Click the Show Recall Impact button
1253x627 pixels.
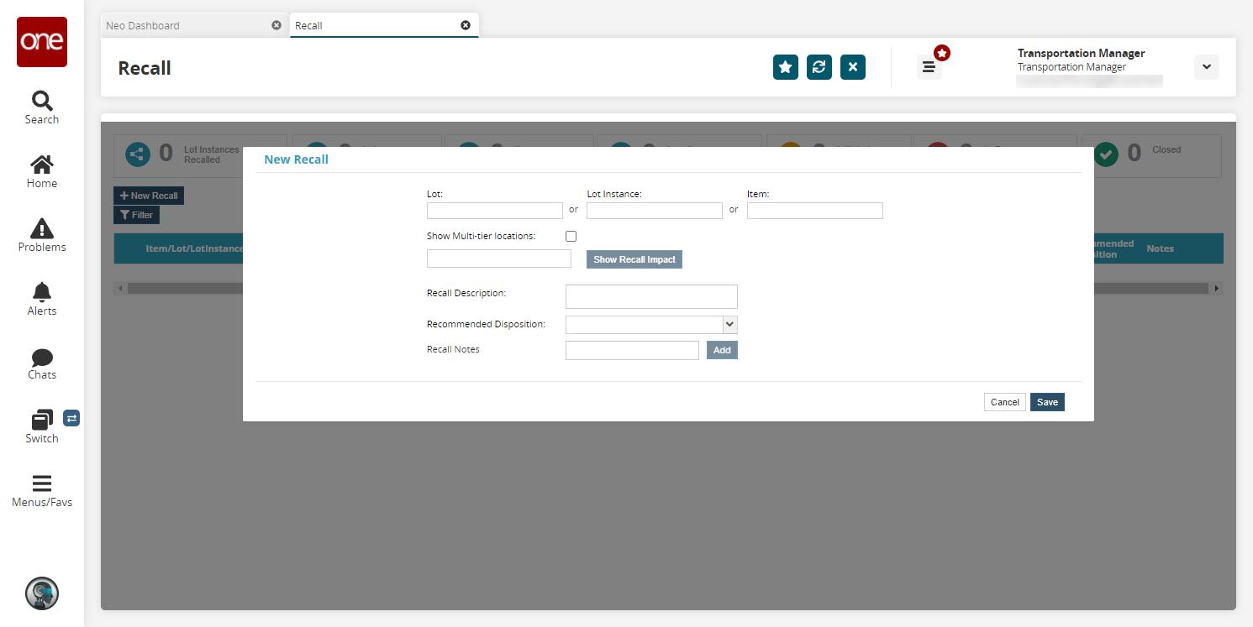point(634,259)
